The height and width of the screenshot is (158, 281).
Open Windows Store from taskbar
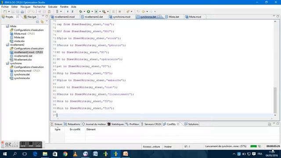[55, 154]
